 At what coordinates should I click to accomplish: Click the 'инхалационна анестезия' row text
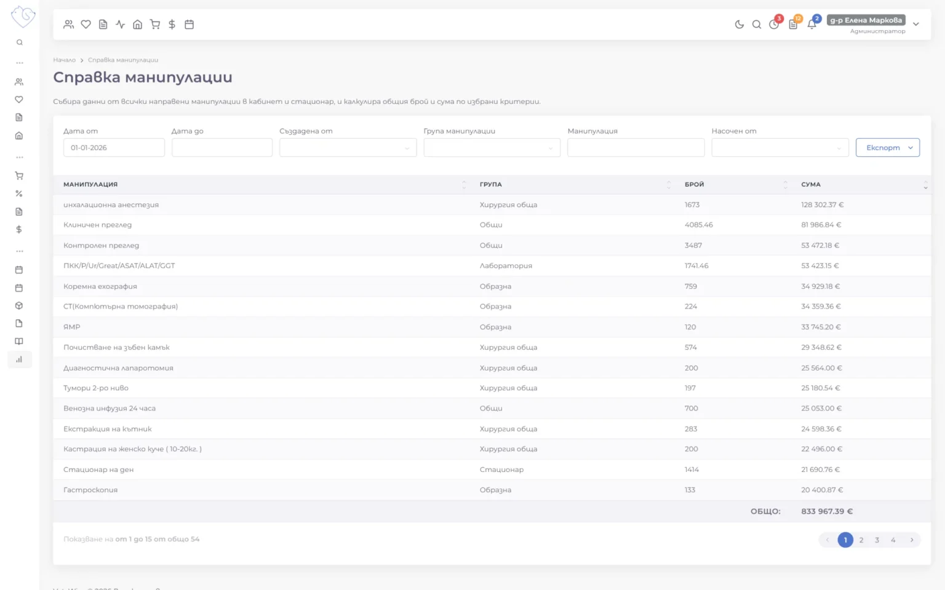[x=111, y=205]
